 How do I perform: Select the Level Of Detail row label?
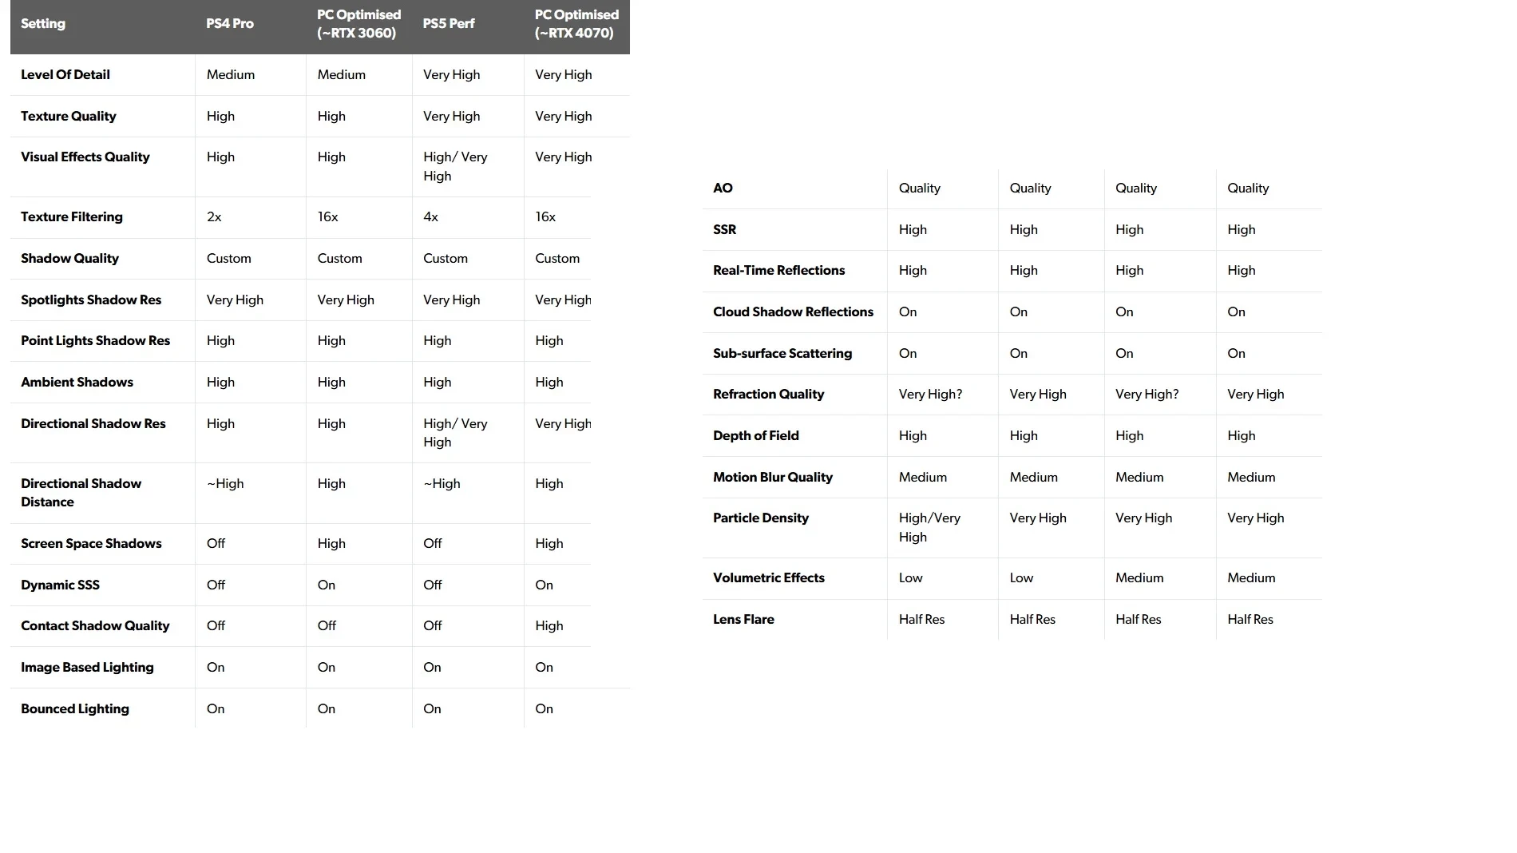pyautogui.click(x=65, y=75)
